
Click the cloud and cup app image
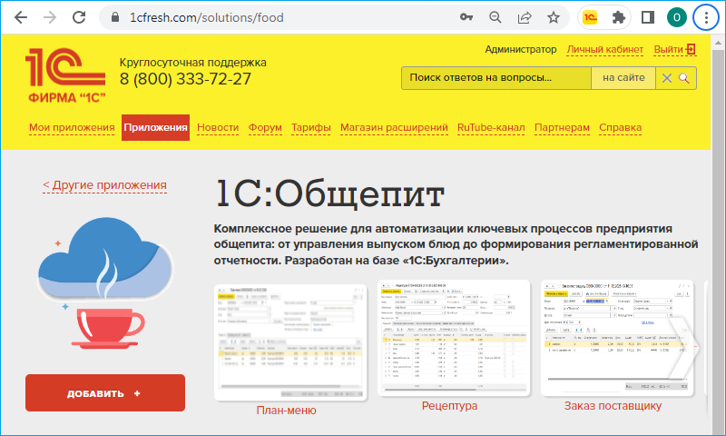104,282
